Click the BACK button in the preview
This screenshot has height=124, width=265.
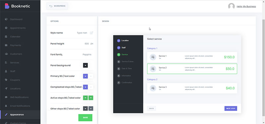(151, 108)
